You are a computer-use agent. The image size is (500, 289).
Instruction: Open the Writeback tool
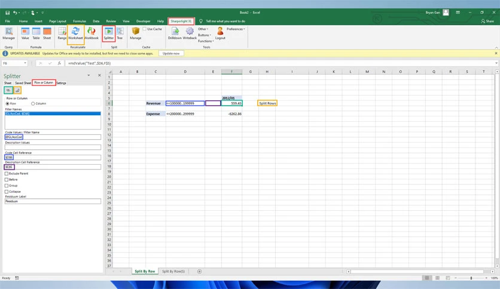point(190,33)
